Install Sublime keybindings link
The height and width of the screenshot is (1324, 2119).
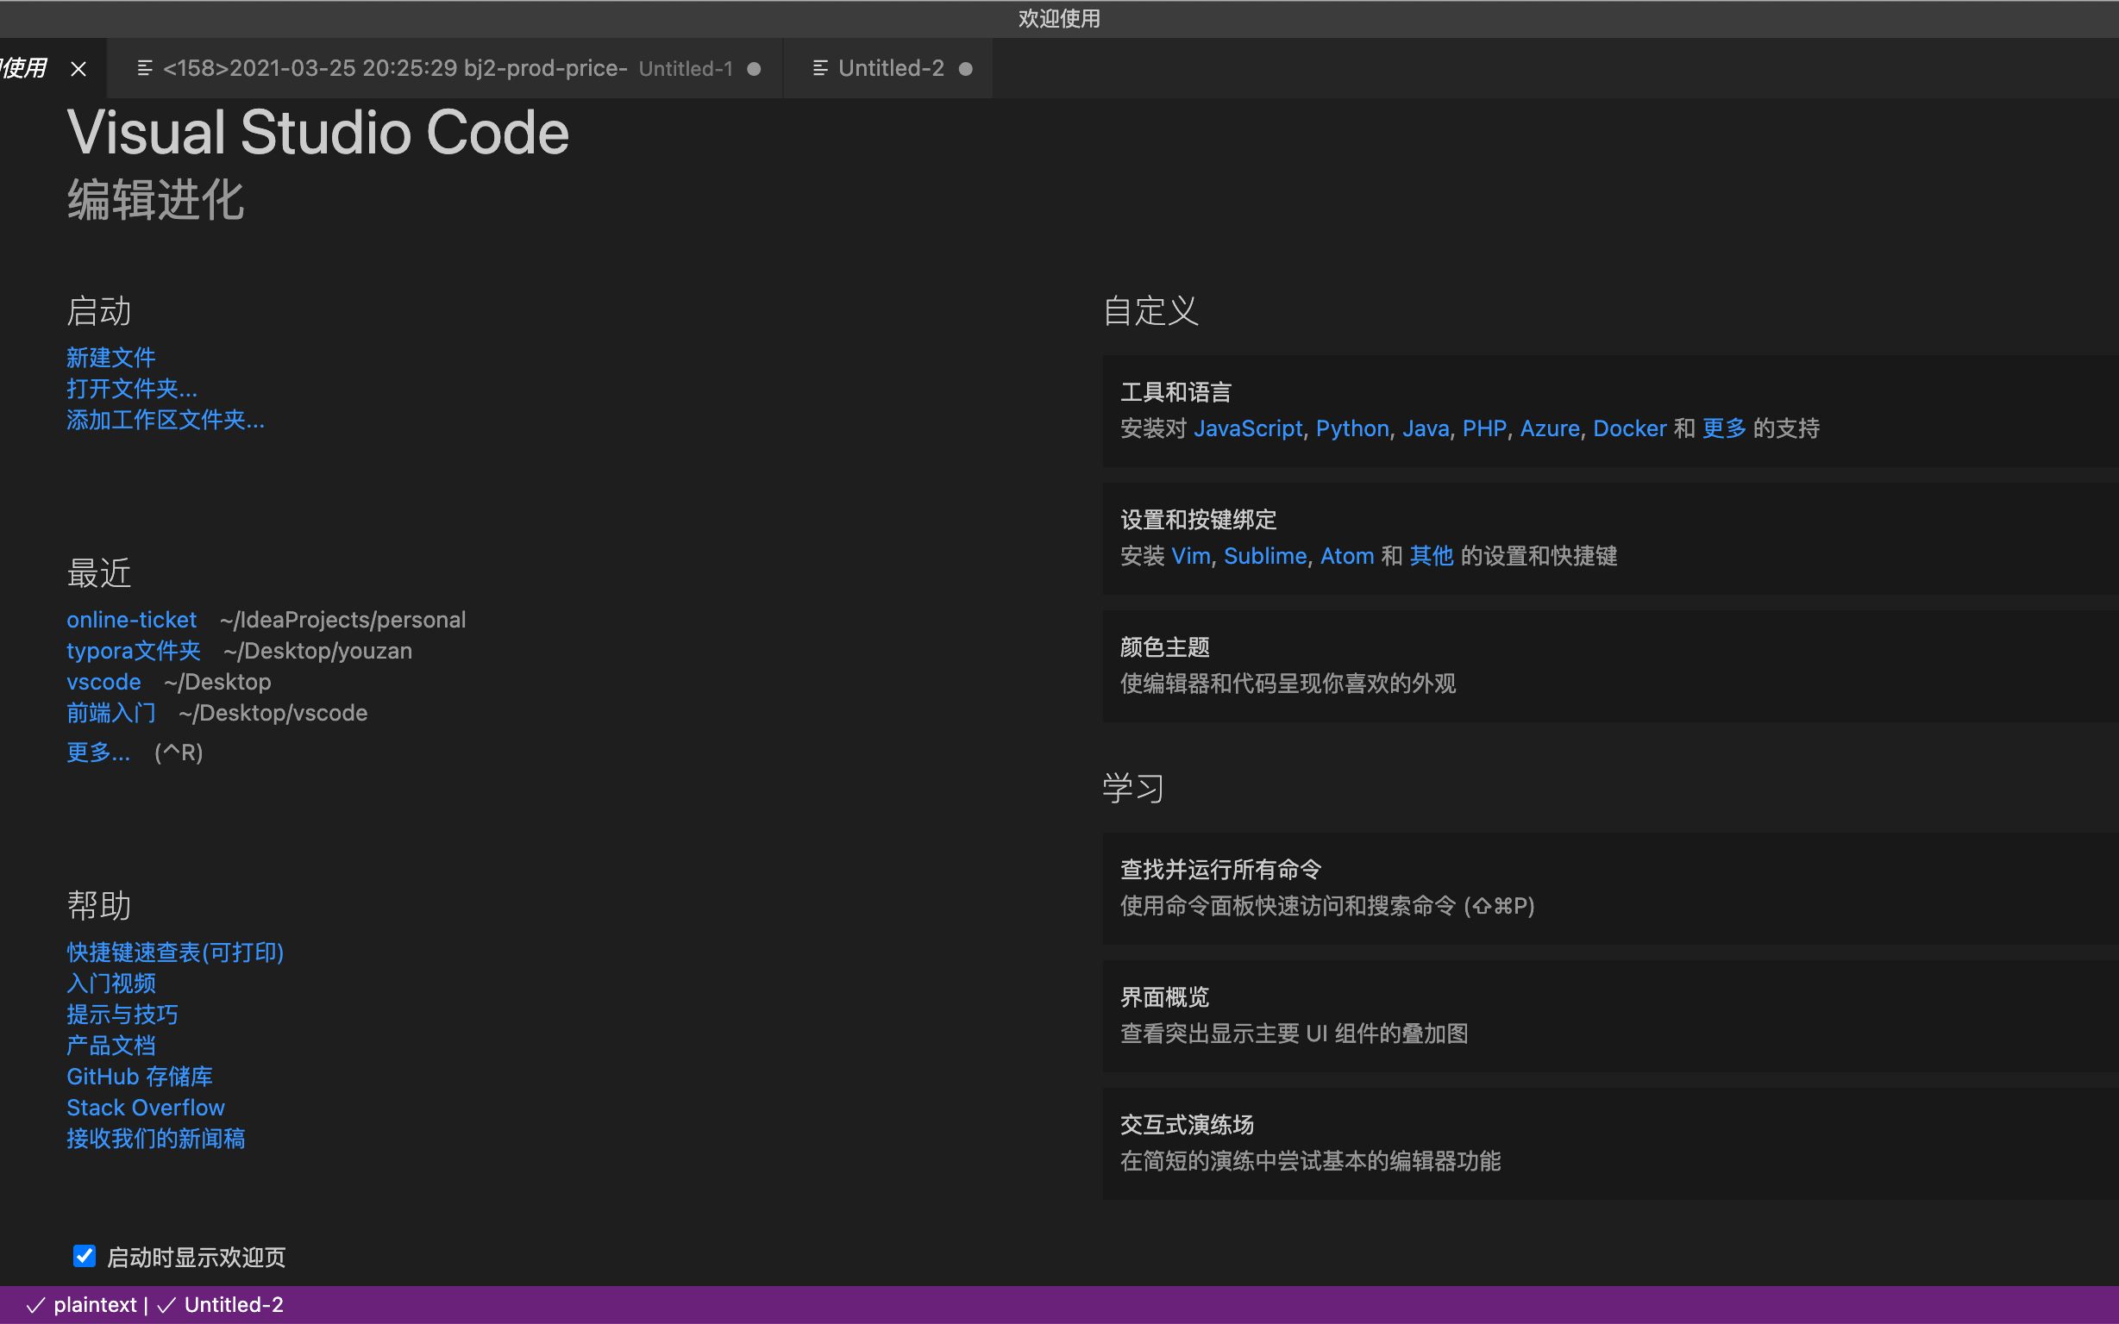[x=1265, y=556]
